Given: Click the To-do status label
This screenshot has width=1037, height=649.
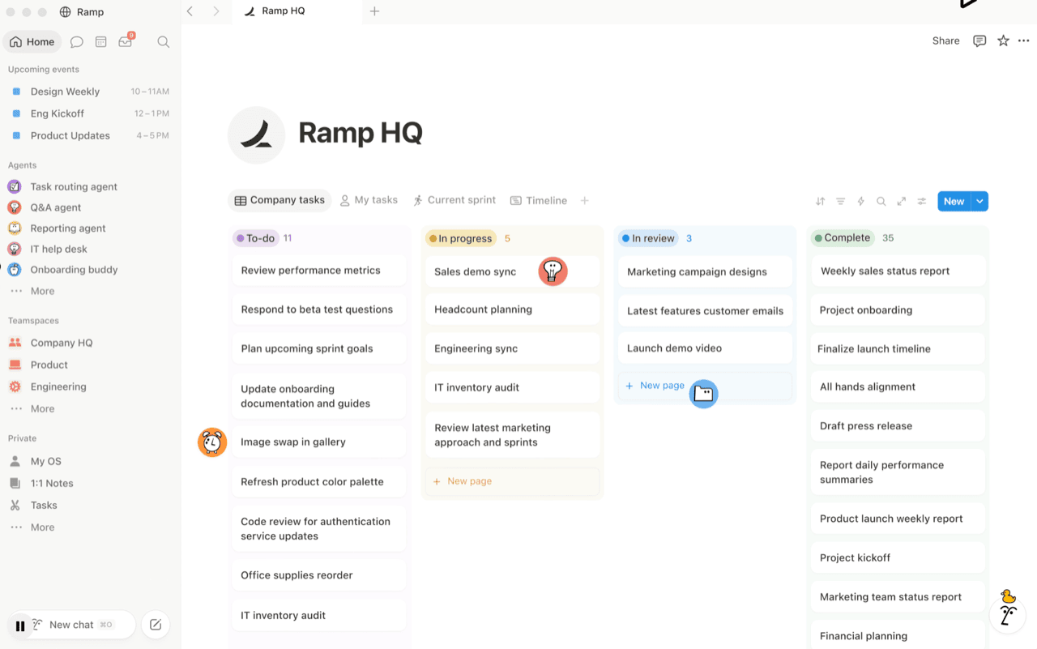Looking at the screenshot, I should 255,238.
